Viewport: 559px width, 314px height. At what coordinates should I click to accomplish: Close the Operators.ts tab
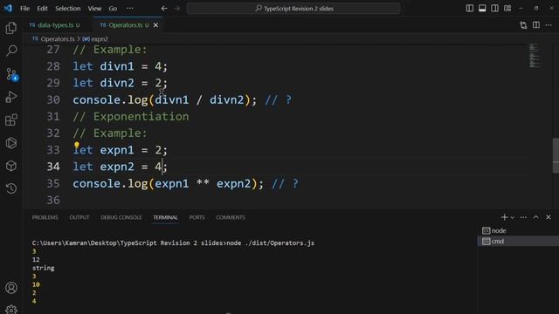[155, 25]
